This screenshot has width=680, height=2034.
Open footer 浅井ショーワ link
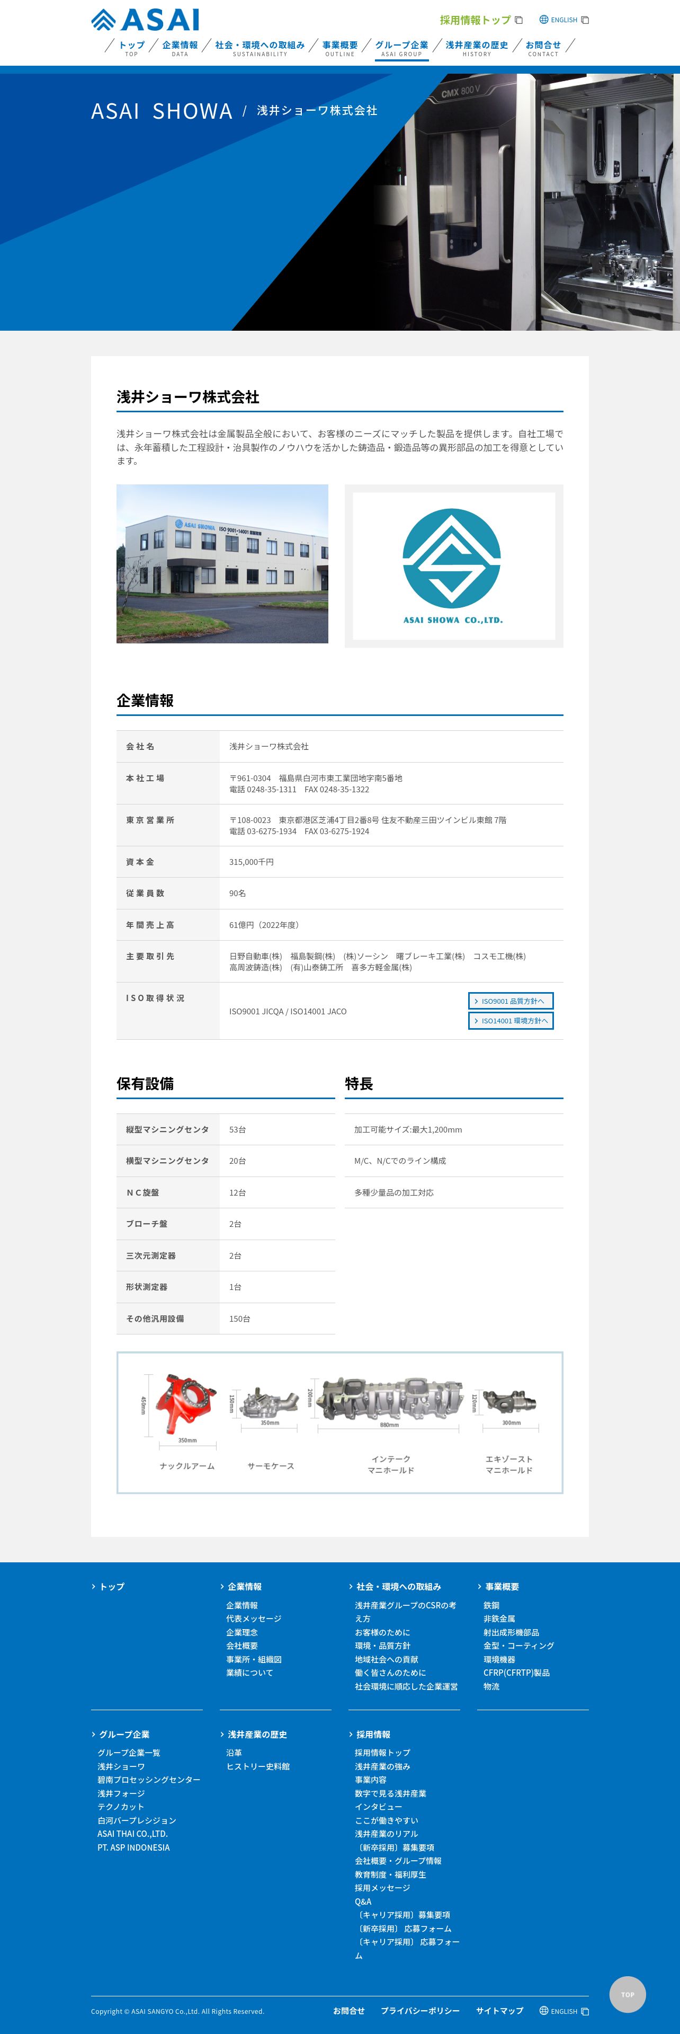pos(121,1766)
